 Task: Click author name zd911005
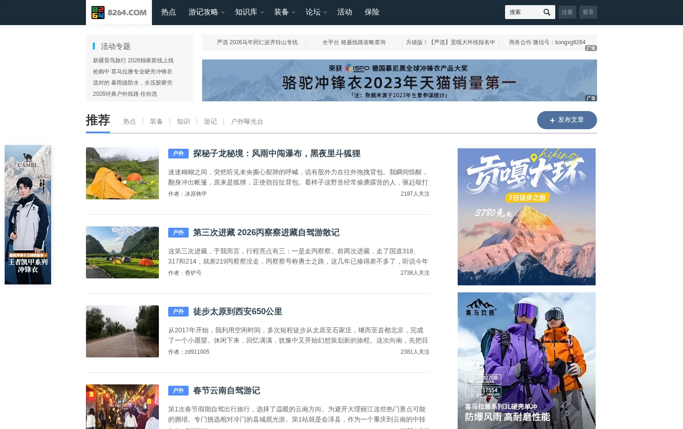coord(197,352)
